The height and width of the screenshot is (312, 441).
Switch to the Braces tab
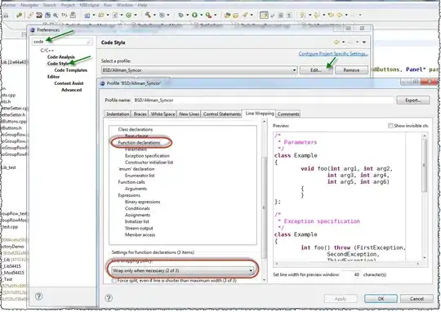pos(140,114)
